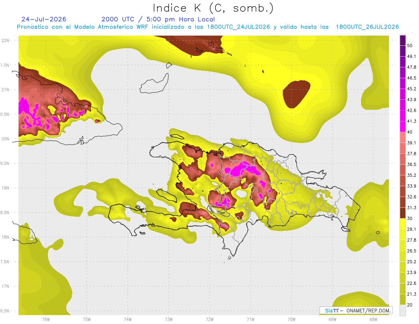The width and height of the screenshot is (419, 324).
Task: Click the colorbar value '26.5'
Action: click(x=411, y=251)
